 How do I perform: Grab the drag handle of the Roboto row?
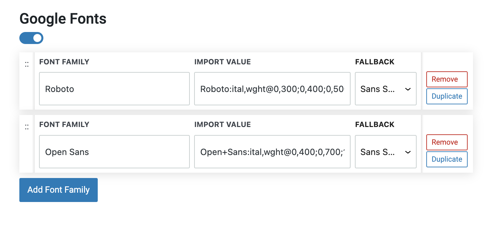point(27,65)
